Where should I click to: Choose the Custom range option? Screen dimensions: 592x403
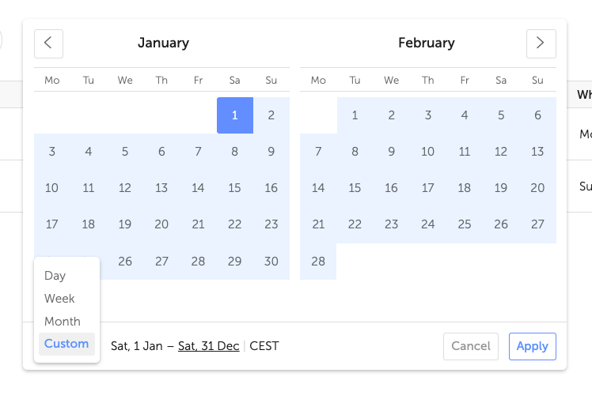click(66, 344)
